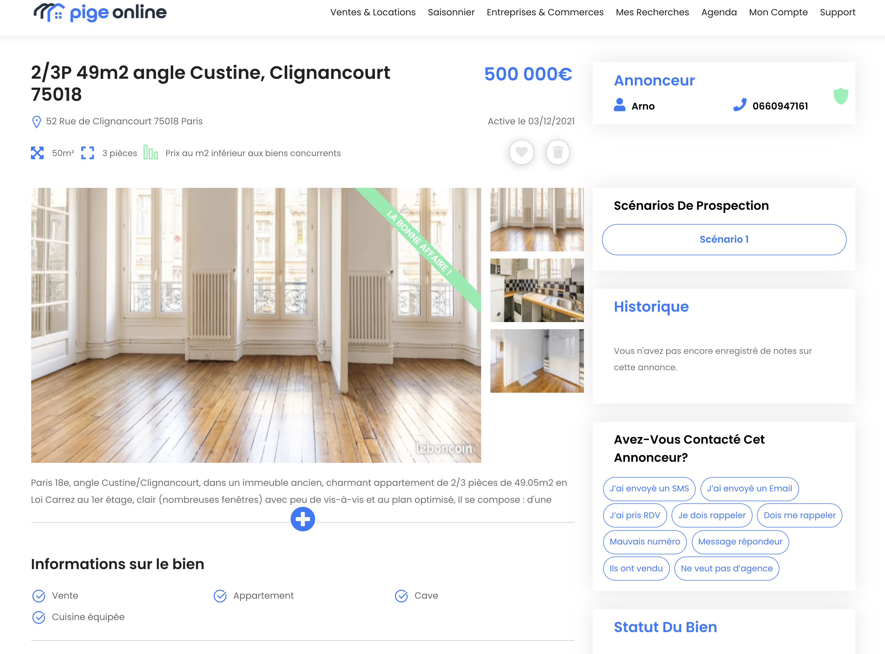
Task: Expand description with blue plus button
Action: [303, 519]
